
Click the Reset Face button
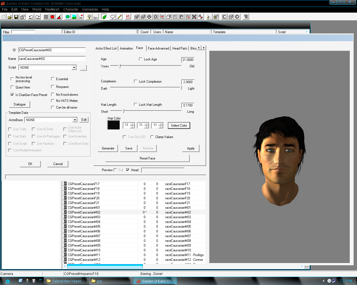point(148,158)
